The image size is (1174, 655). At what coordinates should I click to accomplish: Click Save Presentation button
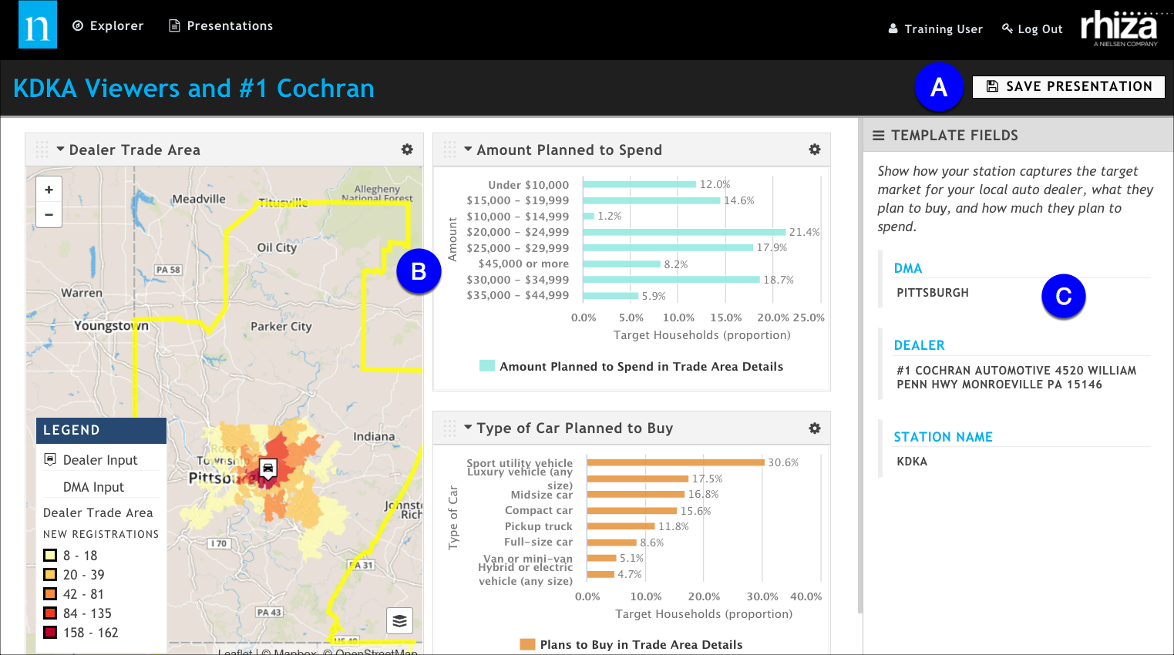pos(1068,86)
